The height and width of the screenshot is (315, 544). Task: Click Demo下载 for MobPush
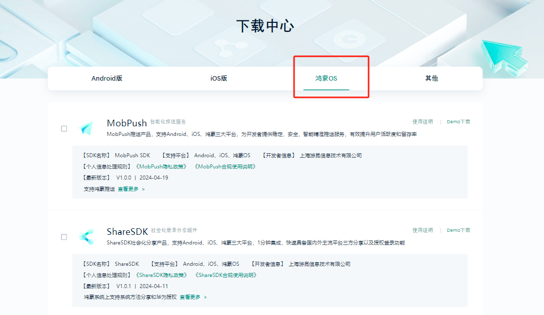click(x=458, y=122)
